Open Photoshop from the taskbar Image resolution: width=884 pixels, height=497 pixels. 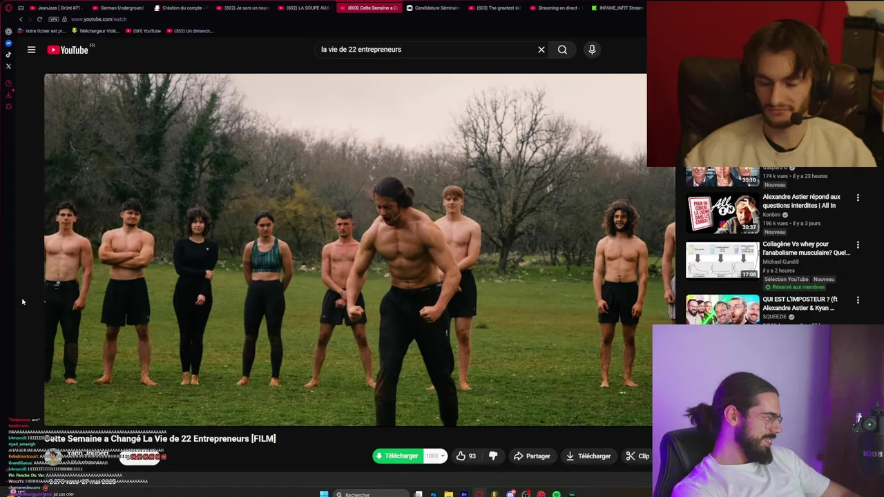pyautogui.click(x=433, y=494)
